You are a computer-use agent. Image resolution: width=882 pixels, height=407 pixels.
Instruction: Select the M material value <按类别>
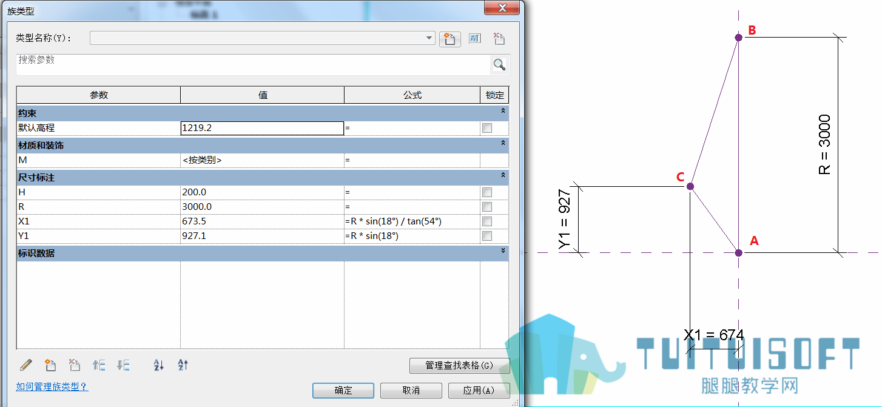coord(262,160)
